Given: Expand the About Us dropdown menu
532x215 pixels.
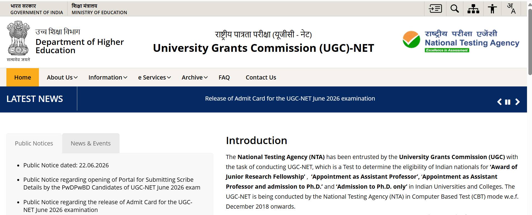Looking at the screenshot, I should click(x=62, y=77).
